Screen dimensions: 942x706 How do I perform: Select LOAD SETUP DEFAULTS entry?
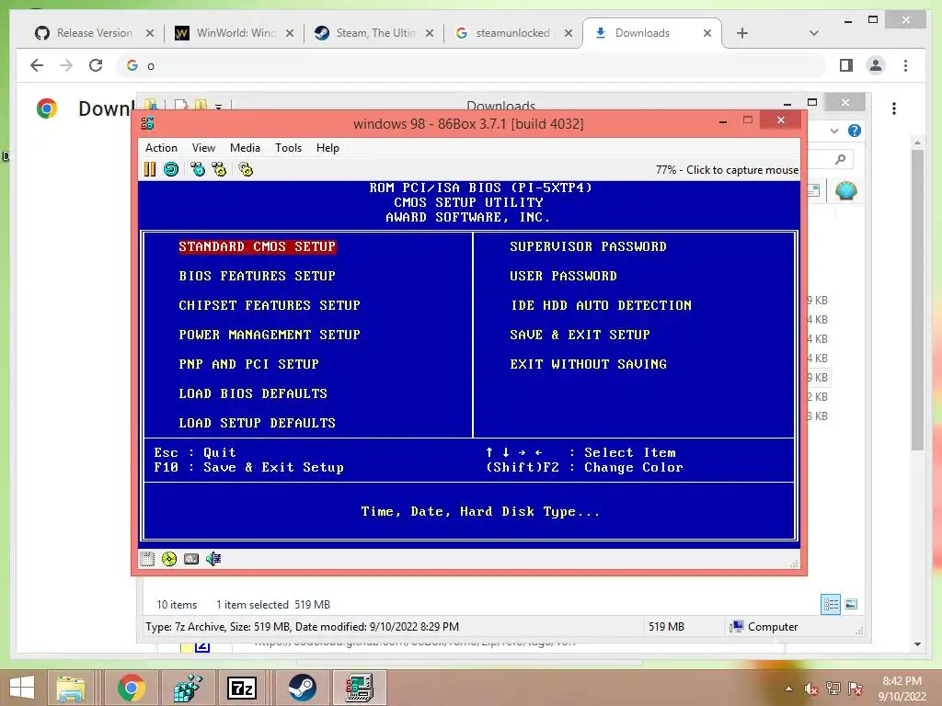(258, 423)
